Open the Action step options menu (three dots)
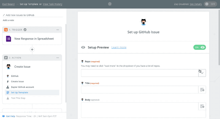The width and height of the screenshot is (220, 119). (58, 58)
